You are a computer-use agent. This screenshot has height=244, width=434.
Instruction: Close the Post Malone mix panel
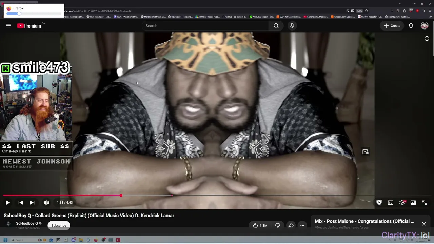(x=424, y=224)
